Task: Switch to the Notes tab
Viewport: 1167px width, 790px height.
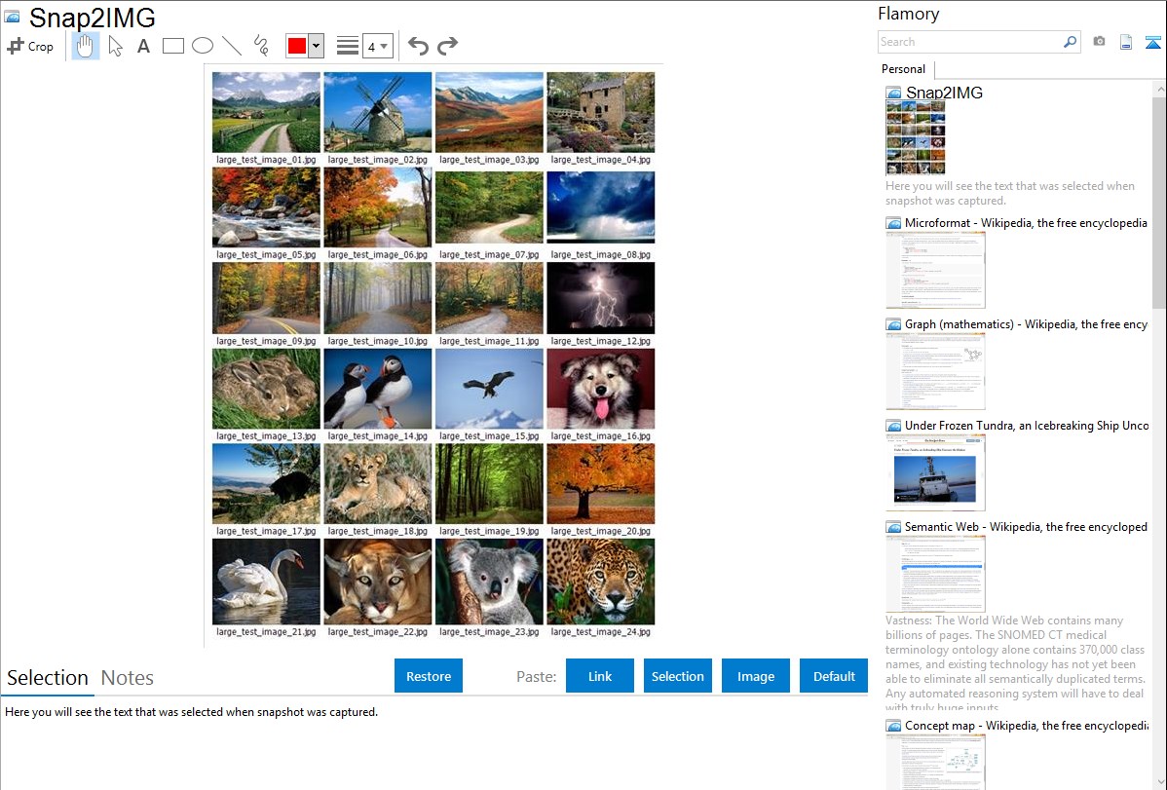Action: [128, 678]
